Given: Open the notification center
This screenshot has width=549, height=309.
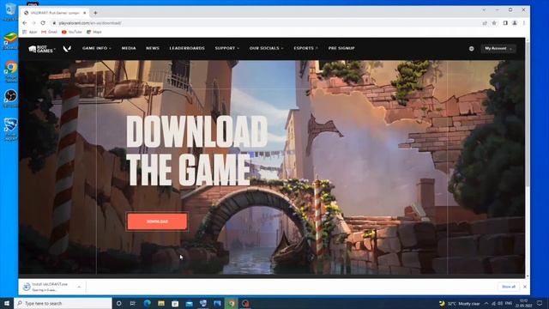Looking at the screenshot, I should click(540, 303).
